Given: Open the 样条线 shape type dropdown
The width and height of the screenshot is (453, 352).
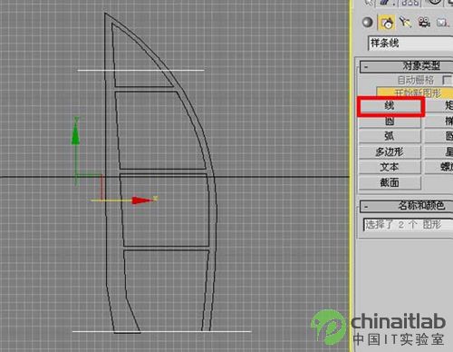Looking at the screenshot, I should pyautogui.click(x=410, y=43).
